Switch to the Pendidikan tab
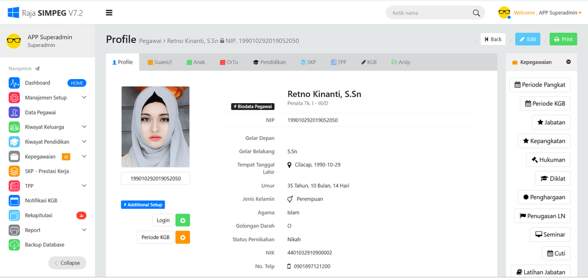Image resolution: width=588 pixels, height=278 pixels. click(269, 62)
